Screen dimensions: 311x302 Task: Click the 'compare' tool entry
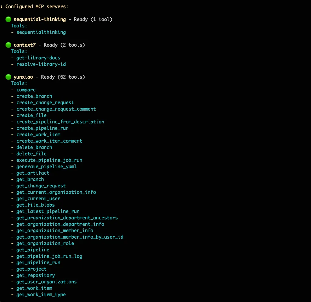(26, 90)
